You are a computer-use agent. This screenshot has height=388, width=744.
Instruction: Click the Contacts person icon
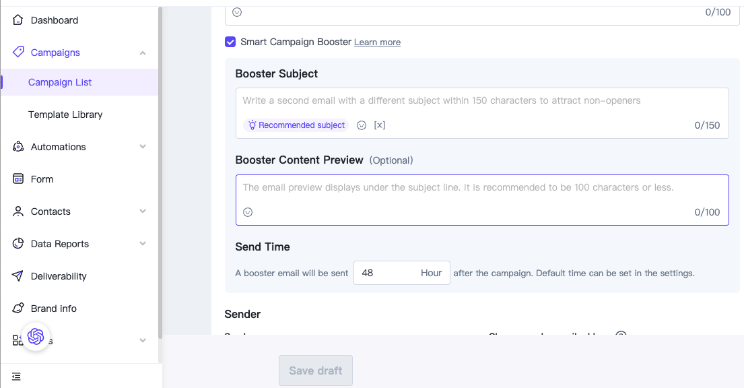point(18,212)
